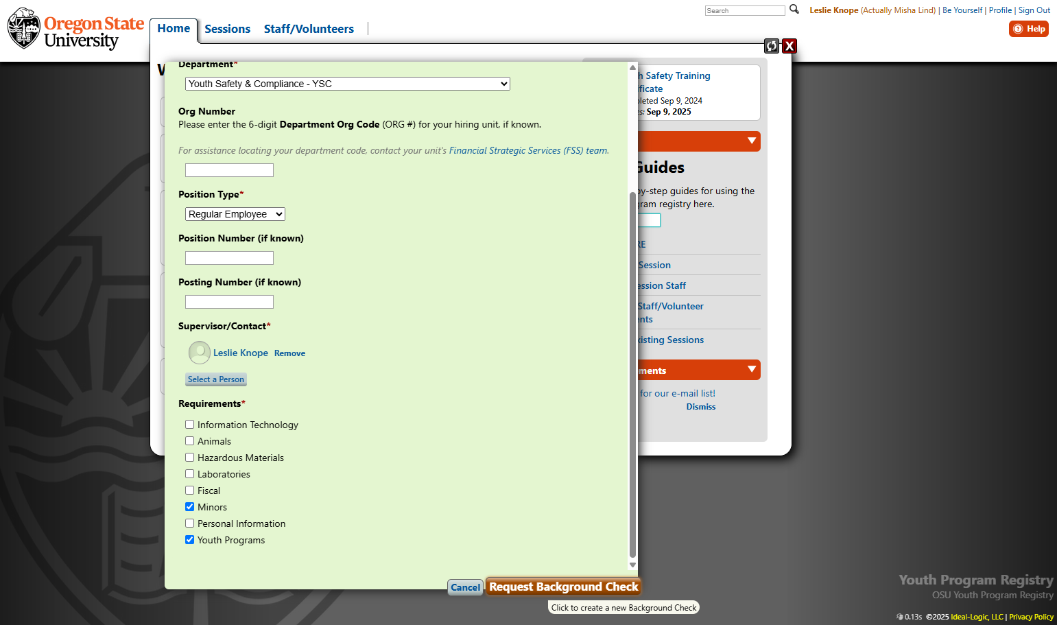Click Sign Out
The image size is (1057, 625).
1034,10
